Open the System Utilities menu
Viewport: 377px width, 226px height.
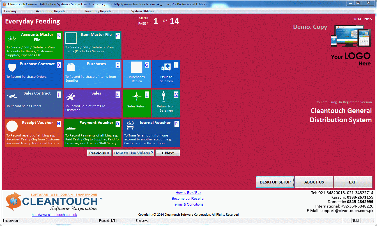pyautogui.click(x=150, y=11)
